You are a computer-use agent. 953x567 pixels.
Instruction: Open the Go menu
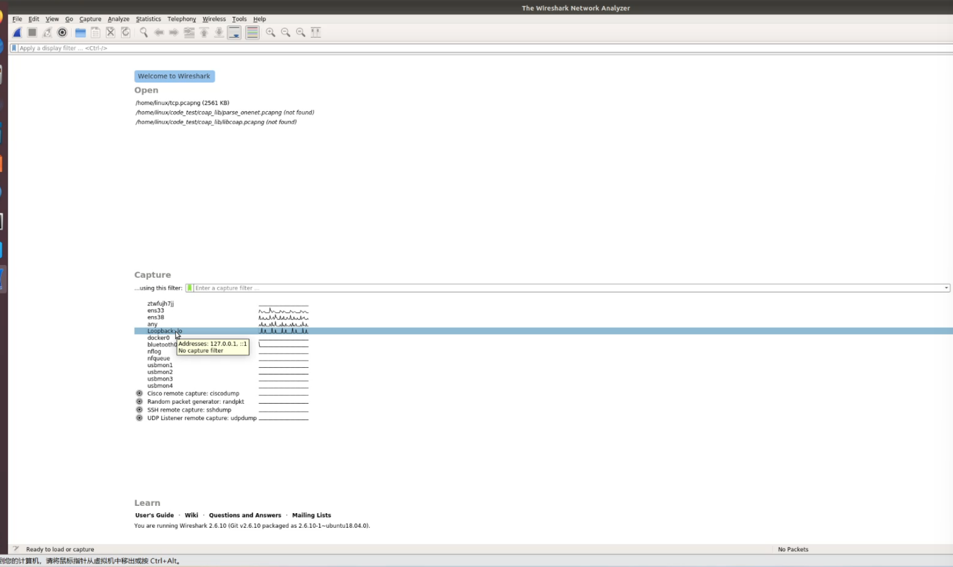point(69,19)
